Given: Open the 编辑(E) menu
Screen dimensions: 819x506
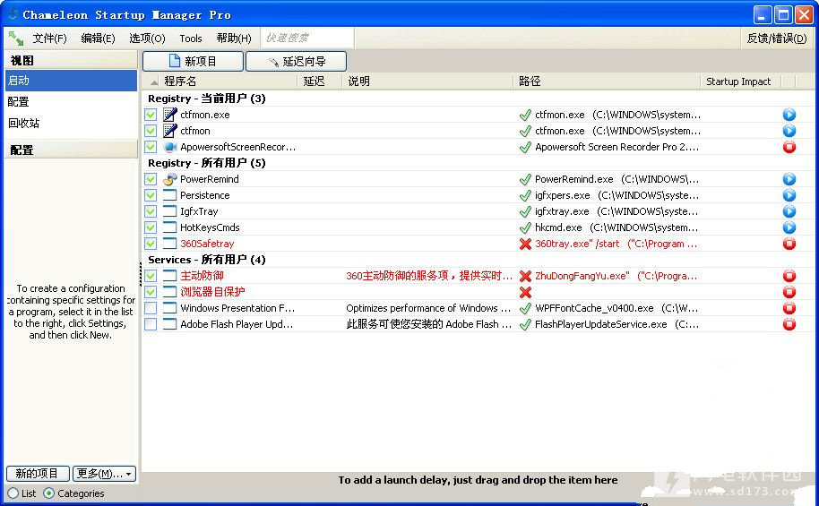Looking at the screenshot, I should [x=98, y=39].
